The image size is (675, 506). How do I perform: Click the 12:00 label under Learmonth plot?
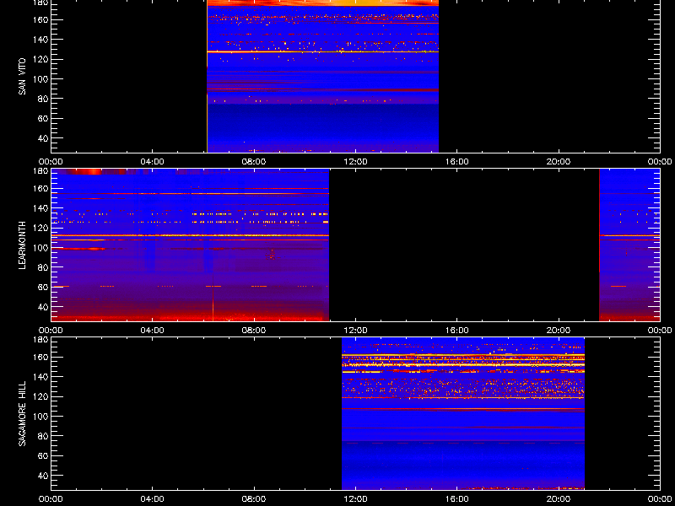(x=355, y=331)
